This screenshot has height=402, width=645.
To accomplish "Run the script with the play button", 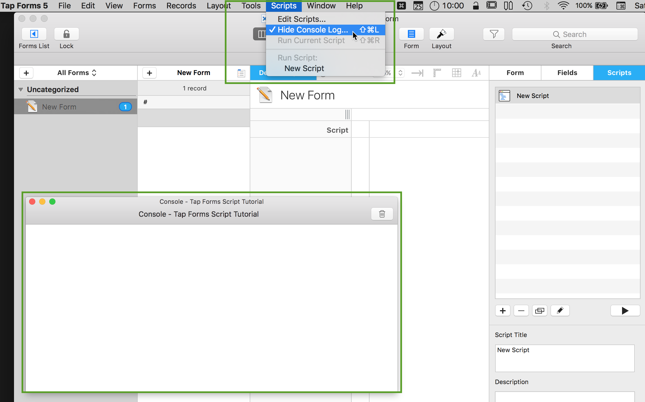I will point(625,311).
